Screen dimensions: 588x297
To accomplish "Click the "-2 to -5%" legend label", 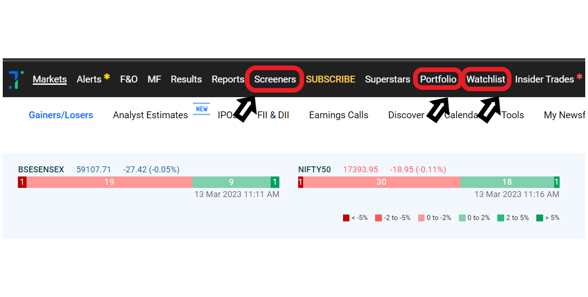I will 397,218.
